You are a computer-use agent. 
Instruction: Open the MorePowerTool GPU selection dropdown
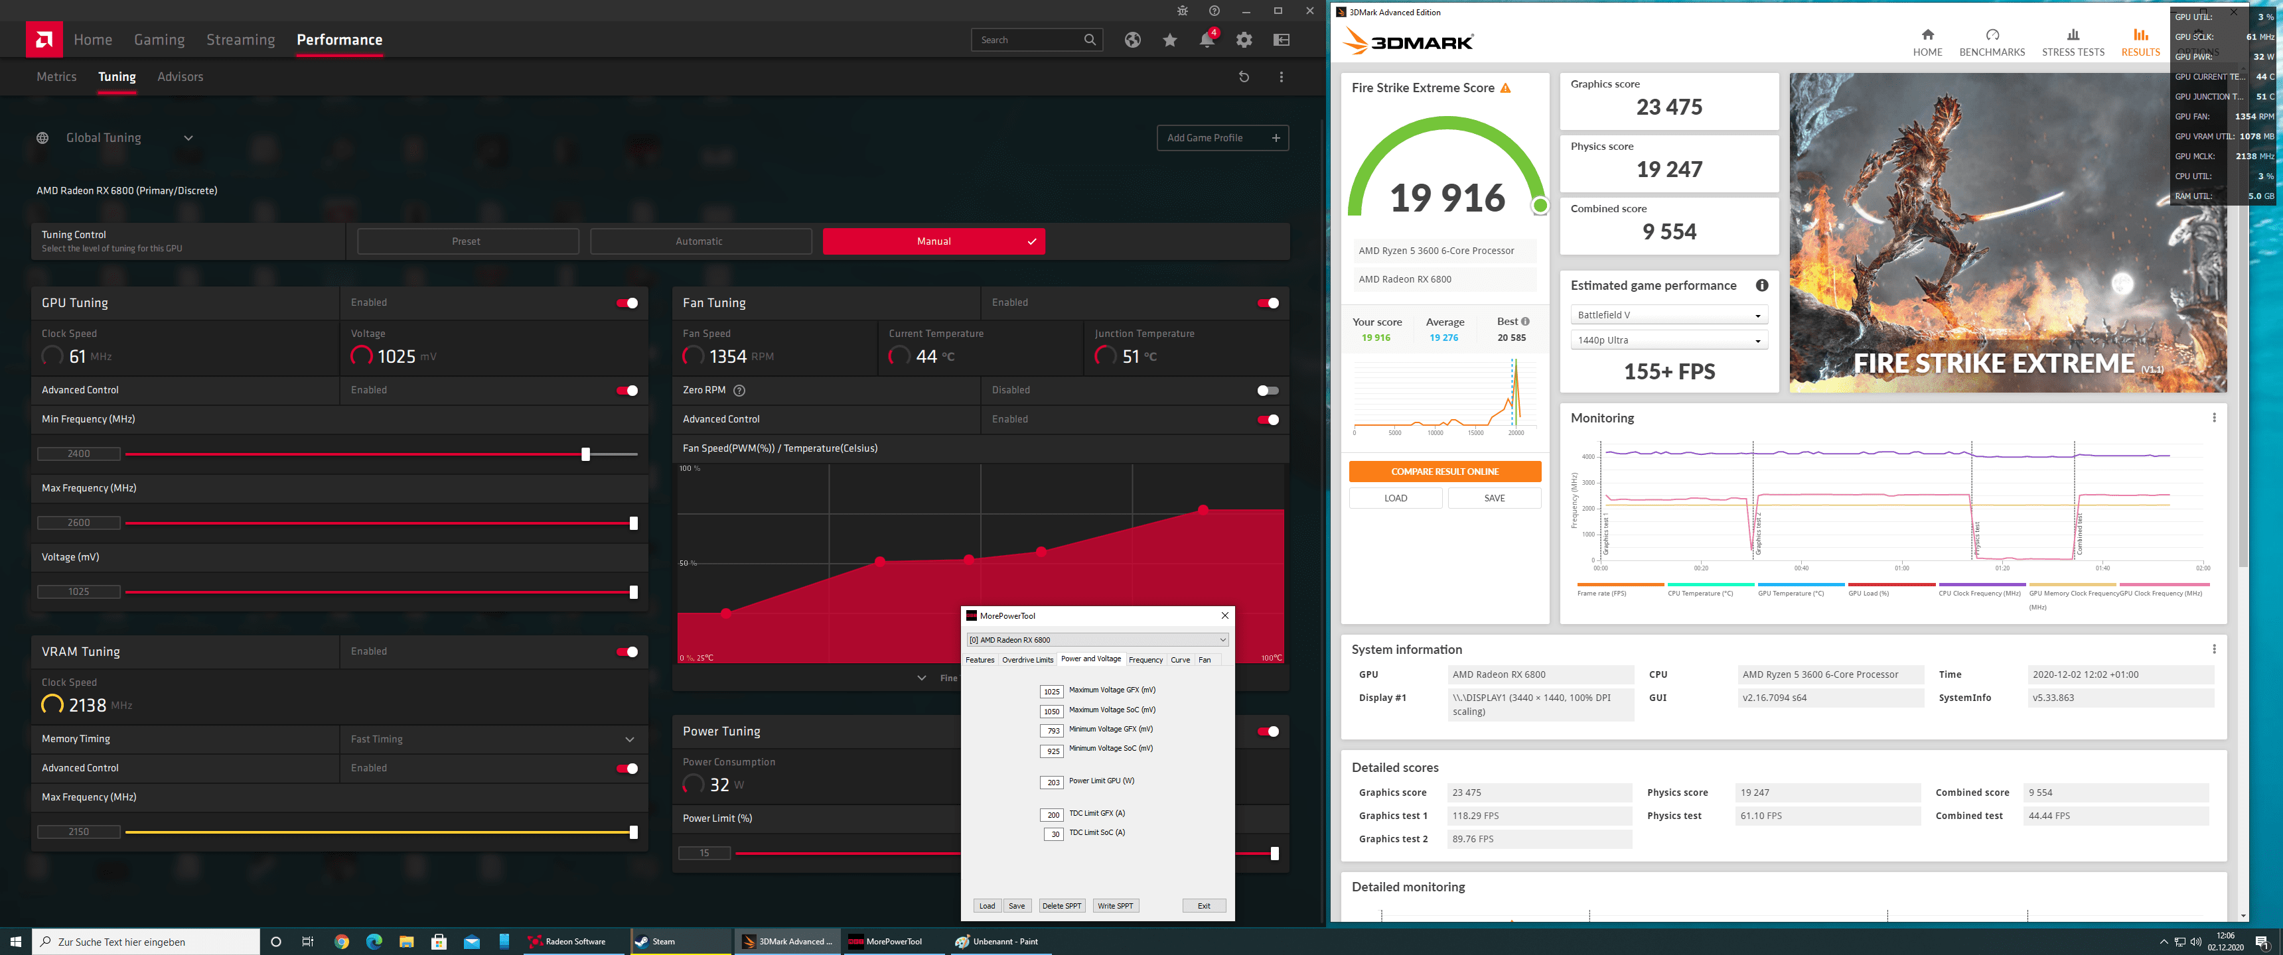[1097, 639]
